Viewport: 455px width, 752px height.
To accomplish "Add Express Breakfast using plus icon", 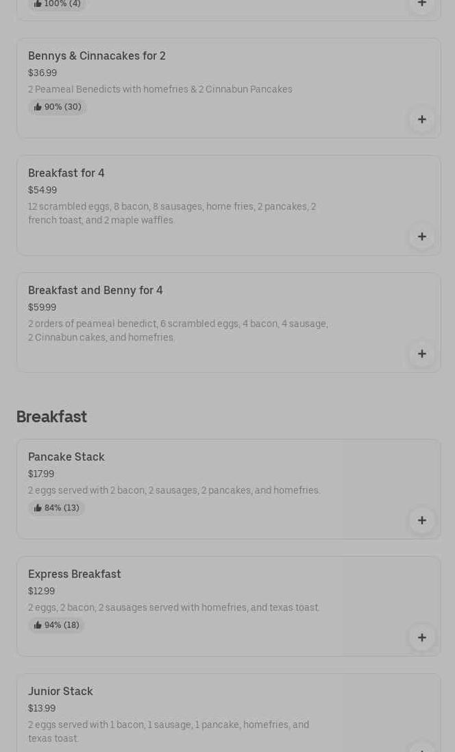I will tap(421, 638).
